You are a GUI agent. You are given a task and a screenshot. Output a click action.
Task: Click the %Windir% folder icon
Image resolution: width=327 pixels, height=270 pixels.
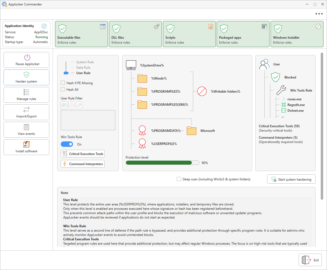coord(142,78)
